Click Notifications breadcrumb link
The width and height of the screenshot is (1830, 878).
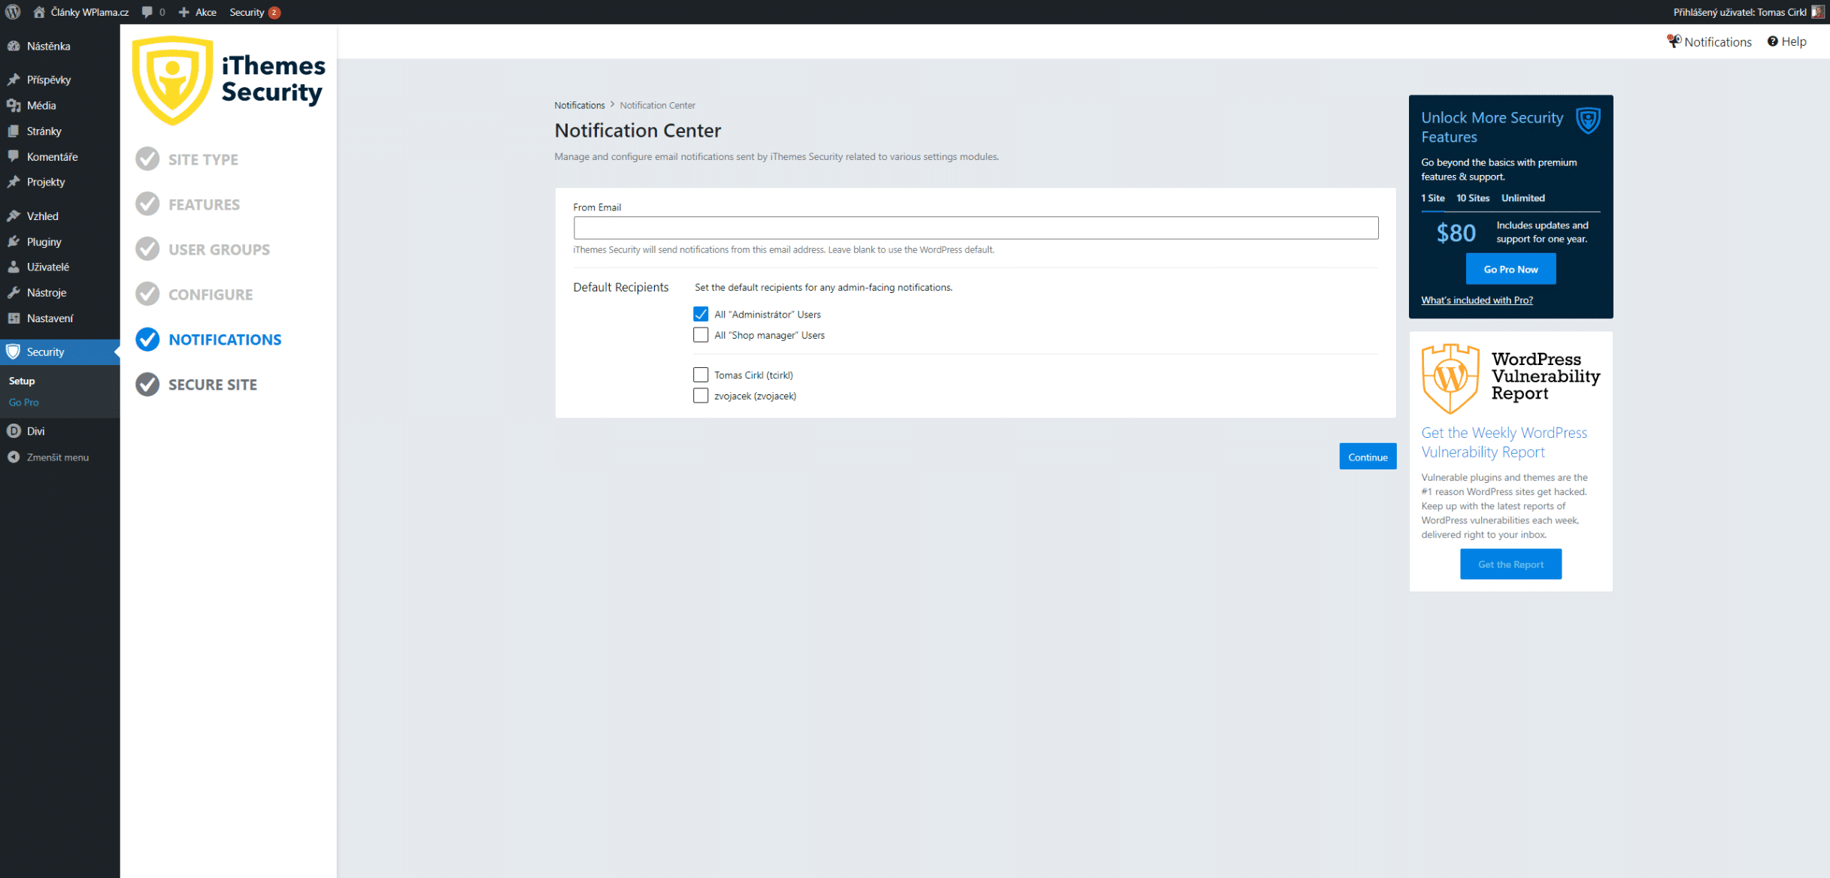click(579, 105)
